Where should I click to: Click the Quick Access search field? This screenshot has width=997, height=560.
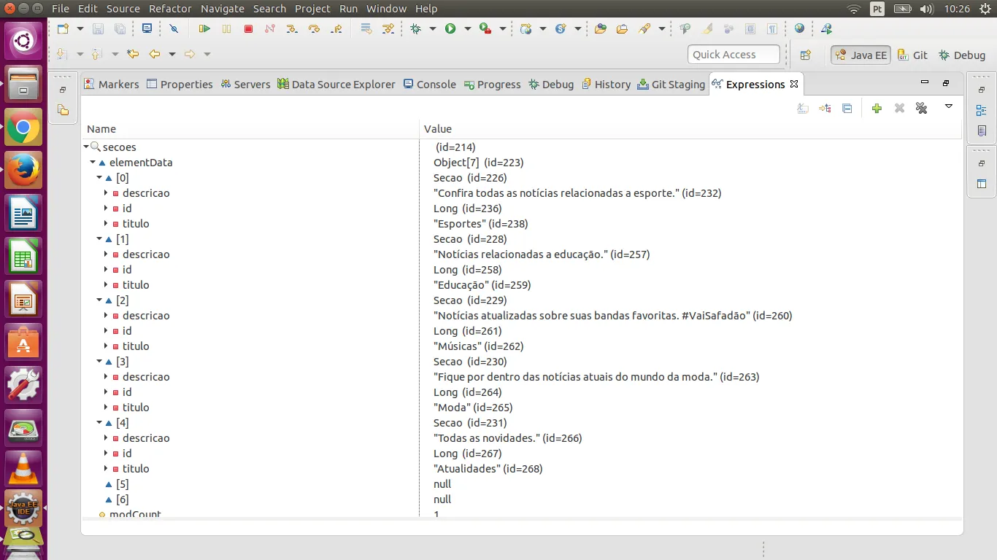[734, 55]
